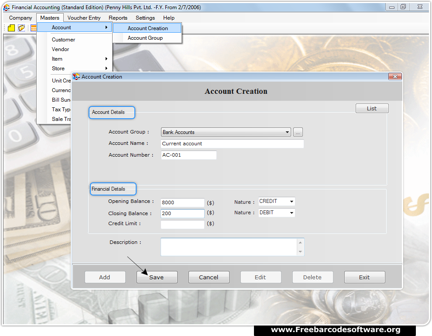This screenshot has width=432, height=336.
Task: Click the Opening Balance field
Action: pyautogui.click(x=182, y=202)
